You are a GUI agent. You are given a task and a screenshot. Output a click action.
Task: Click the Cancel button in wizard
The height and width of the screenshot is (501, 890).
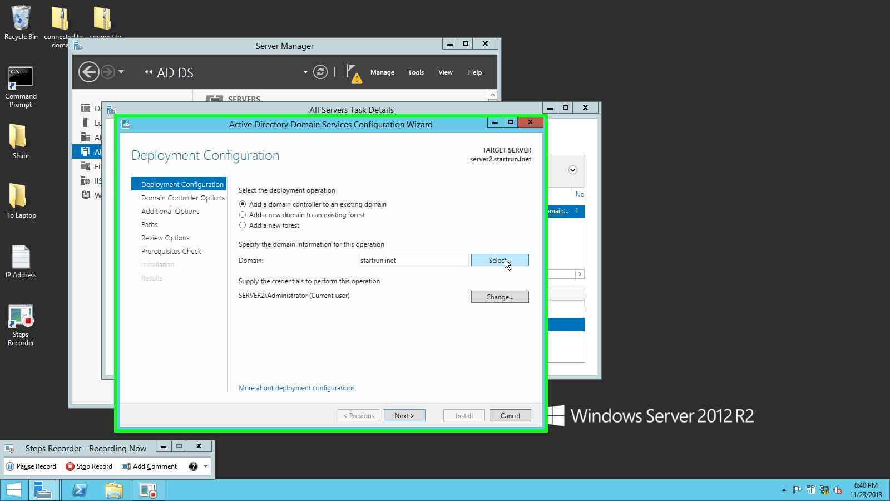coord(510,415)
